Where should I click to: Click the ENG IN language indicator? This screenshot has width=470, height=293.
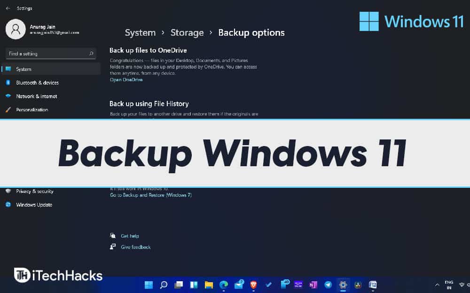pyautogui.click(x=449, y=285)
